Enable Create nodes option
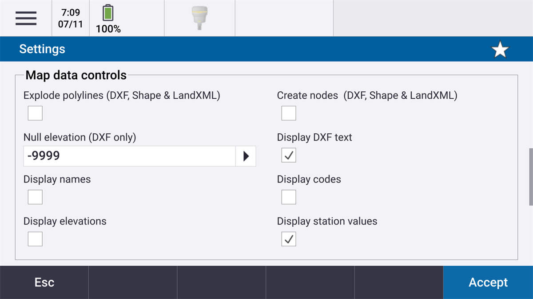 [x=288, y=113]
